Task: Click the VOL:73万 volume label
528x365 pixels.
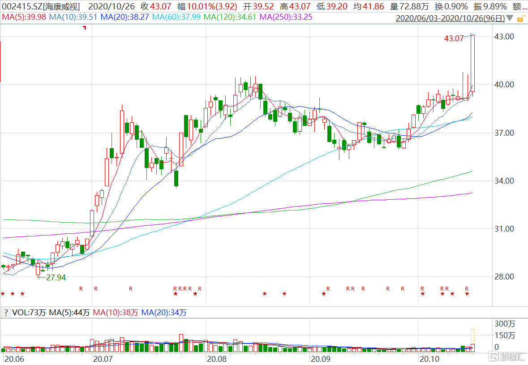Action: 29,313
